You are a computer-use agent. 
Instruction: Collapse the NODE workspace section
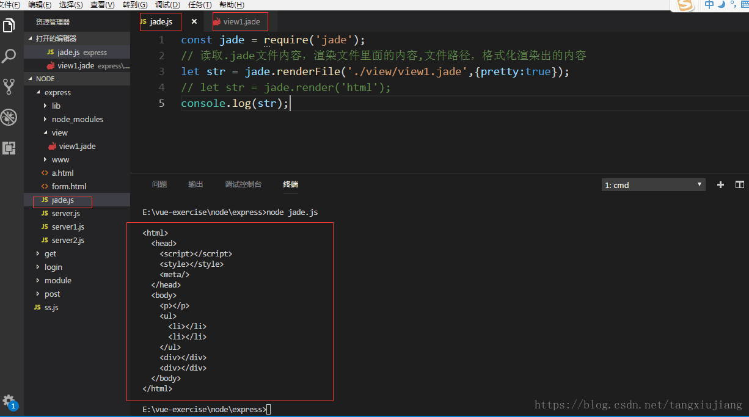coord(77,79)
